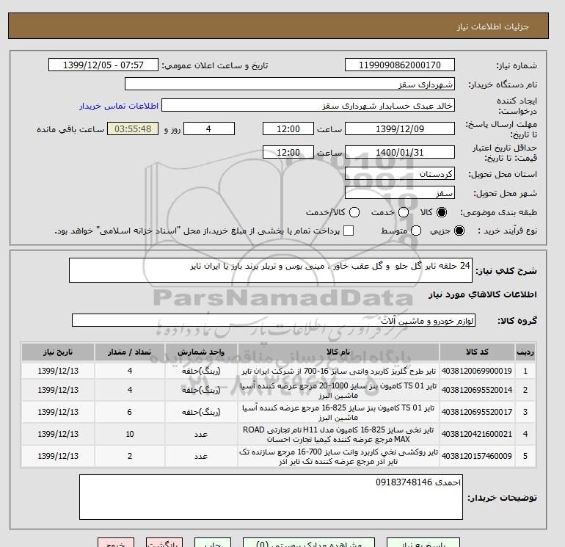Click the کد کالا column header
565x547 pixels.
click(x=477, y=352)
